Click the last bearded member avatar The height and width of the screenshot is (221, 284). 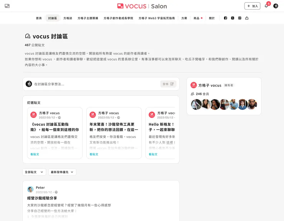click(252, 104)
